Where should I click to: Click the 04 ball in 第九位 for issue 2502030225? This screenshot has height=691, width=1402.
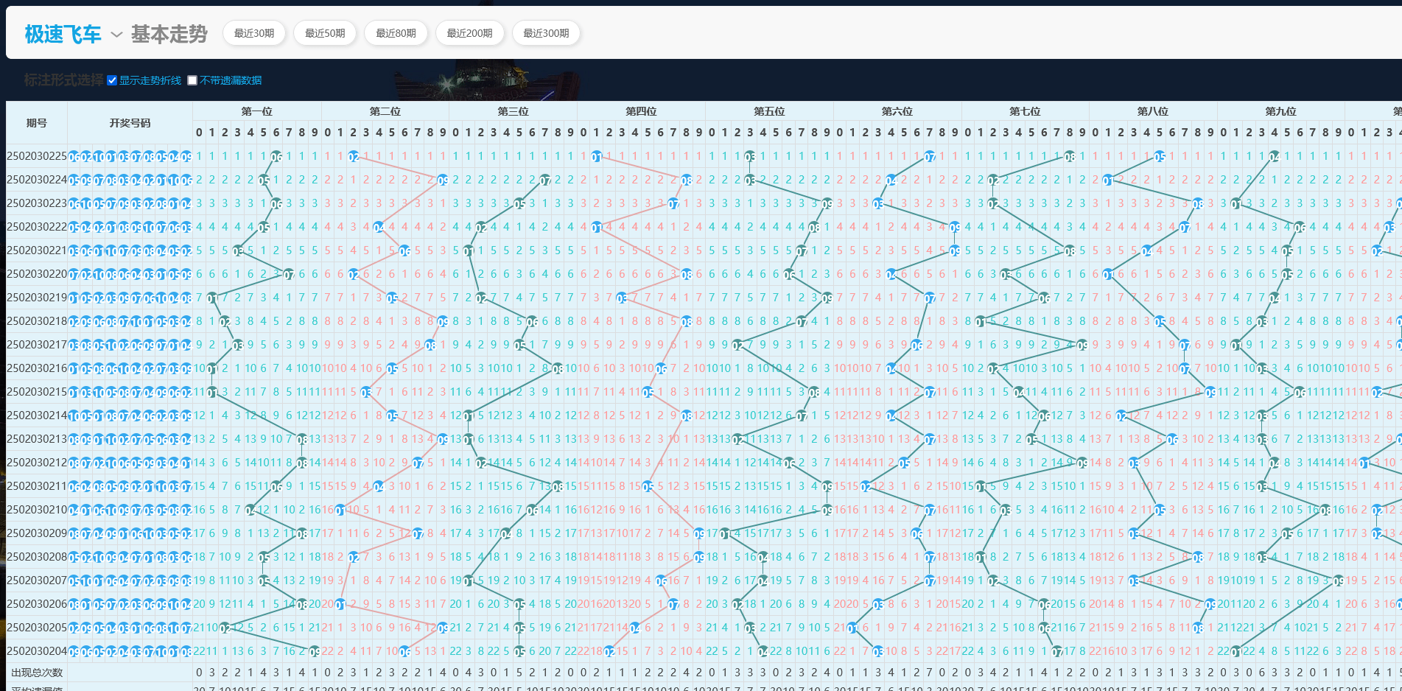[1275, 156]
